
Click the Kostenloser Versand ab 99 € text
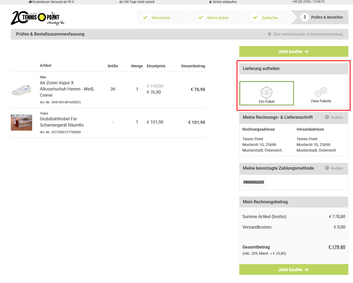click(53, 2)
